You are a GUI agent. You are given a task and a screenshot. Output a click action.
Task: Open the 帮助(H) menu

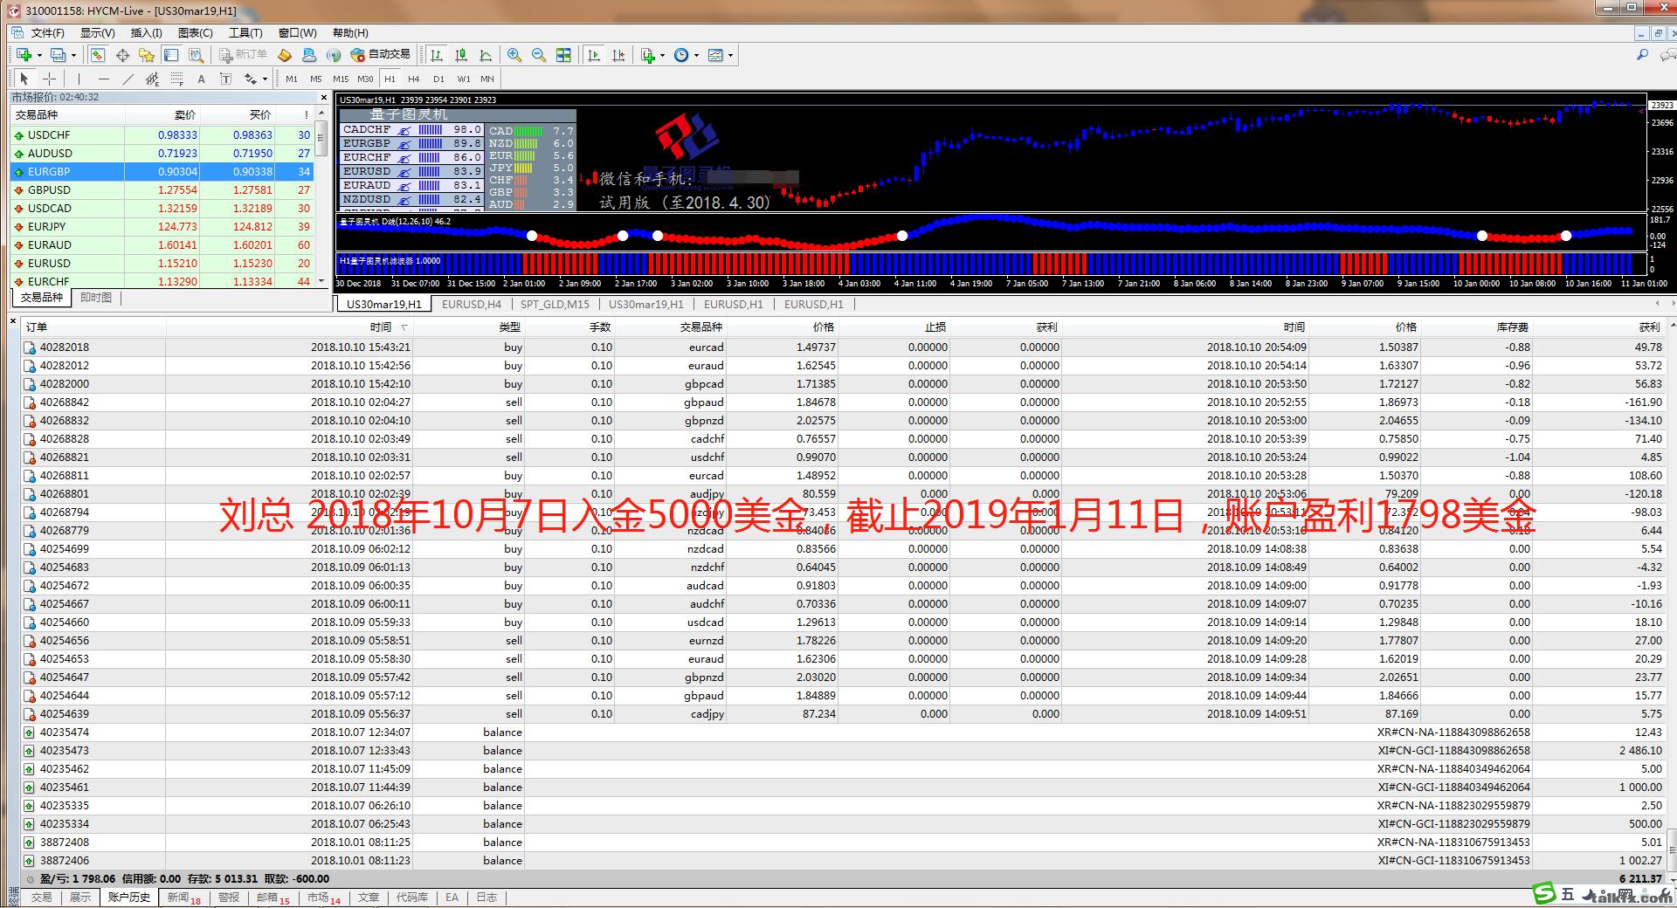350,32
